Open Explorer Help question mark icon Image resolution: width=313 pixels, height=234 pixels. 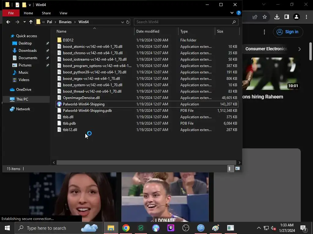(238, 13)
